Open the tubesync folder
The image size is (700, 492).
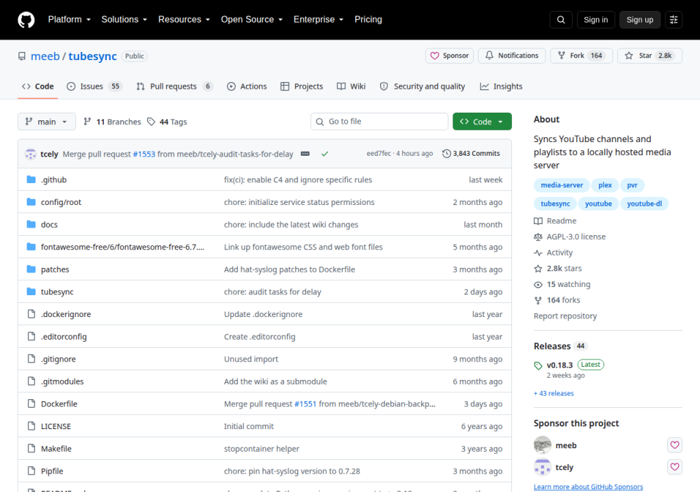pyautogui.click(x=57, y=292)
